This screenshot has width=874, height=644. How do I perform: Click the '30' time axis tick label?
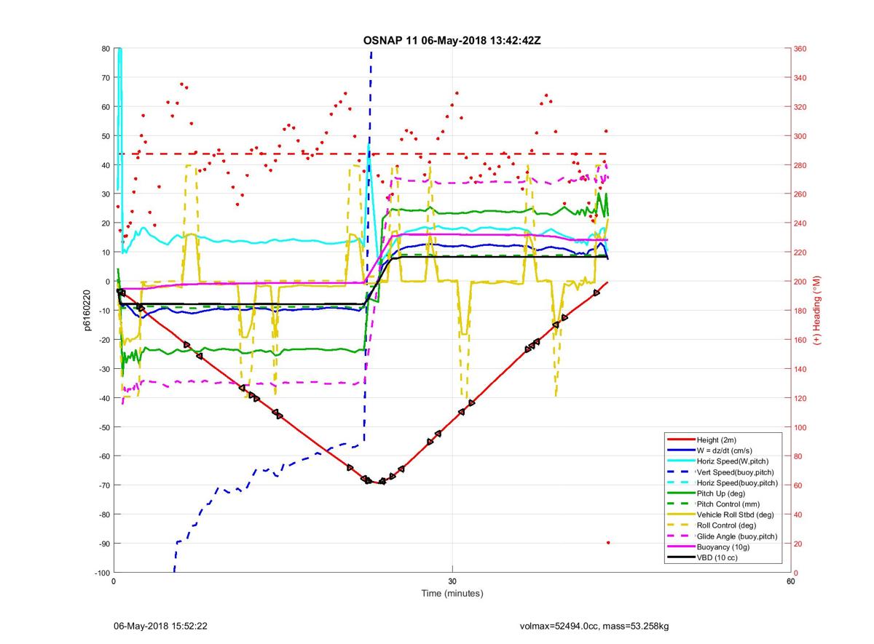point(452,581)
